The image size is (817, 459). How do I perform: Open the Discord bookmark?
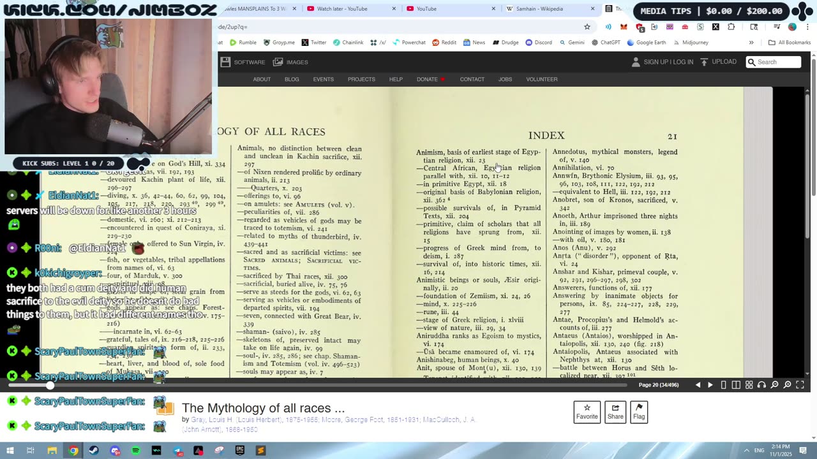click(539, 43)
